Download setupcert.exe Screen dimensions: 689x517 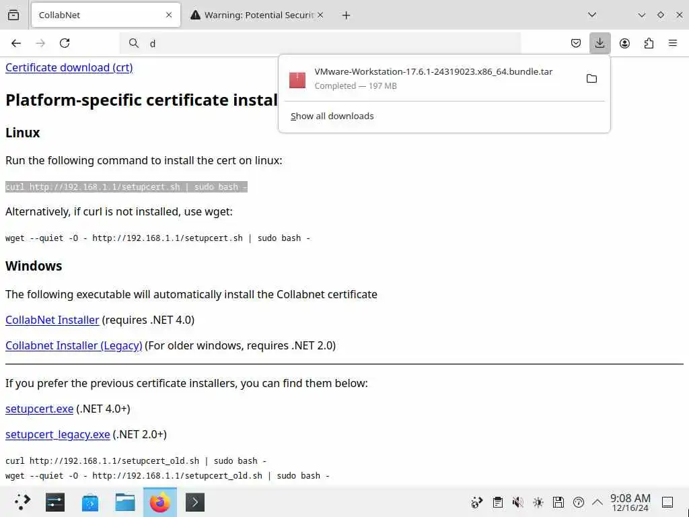point(40,409)
